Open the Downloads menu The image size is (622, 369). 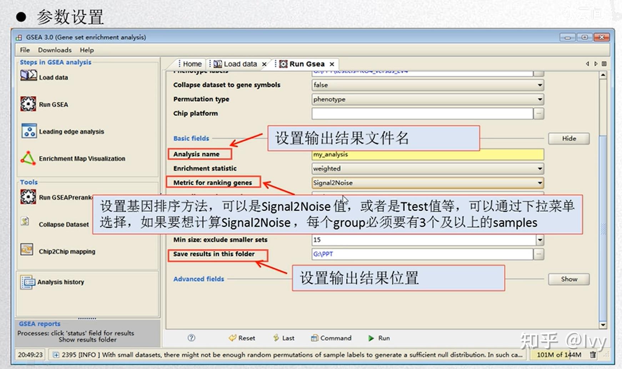(55, 50)
